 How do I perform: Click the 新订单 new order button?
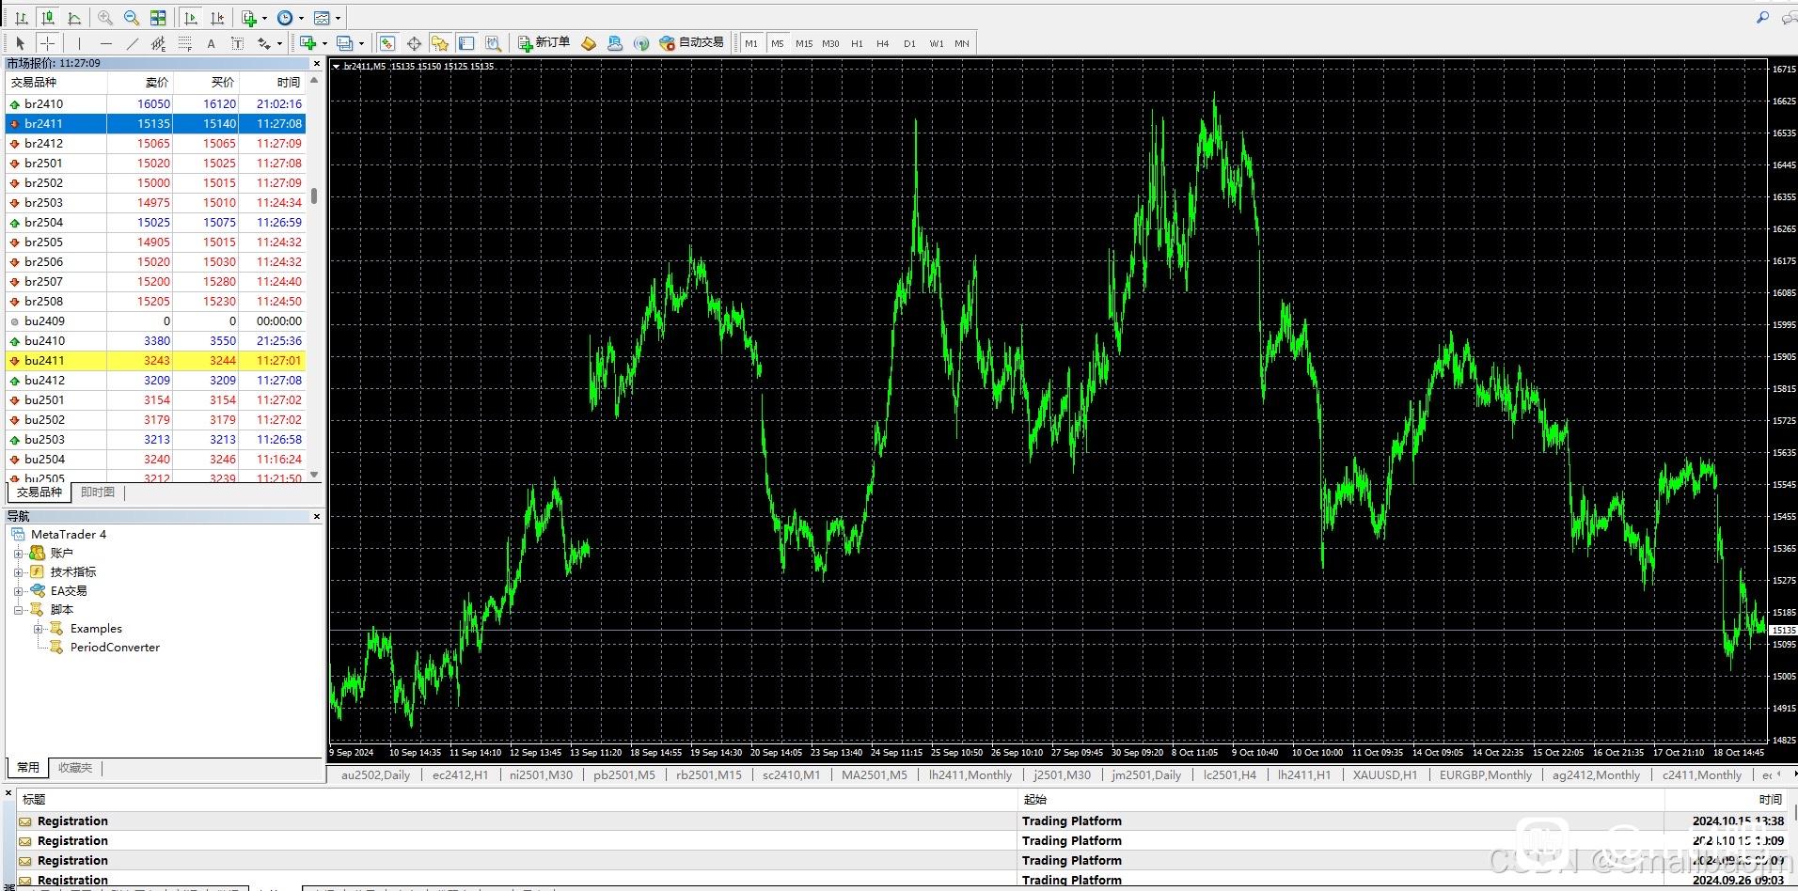tap(544, 43)
